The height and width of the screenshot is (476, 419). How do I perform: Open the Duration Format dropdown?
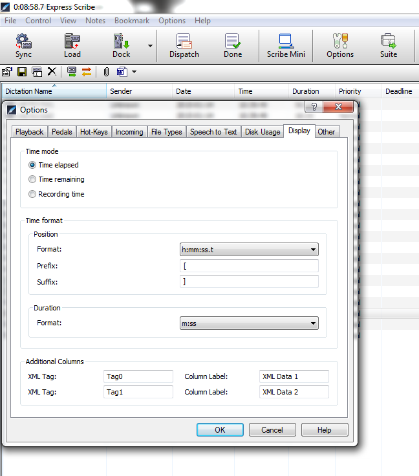click(249, 323)
